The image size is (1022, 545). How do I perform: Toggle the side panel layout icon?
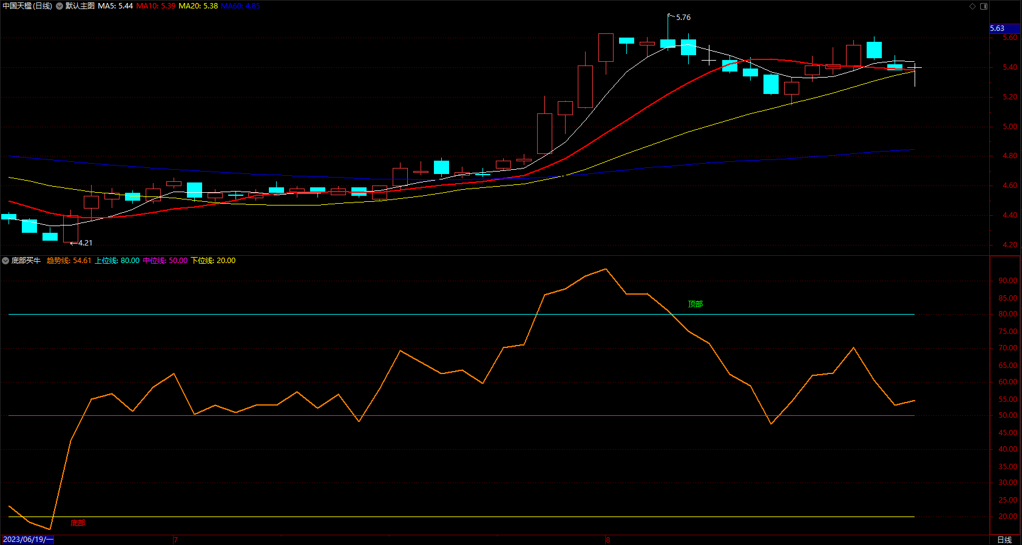(x=984, y=6)
